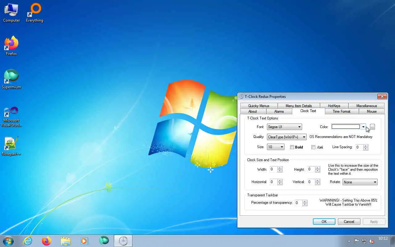Click the Width spinner arrows
395x247 pixels.
(280, 170)
